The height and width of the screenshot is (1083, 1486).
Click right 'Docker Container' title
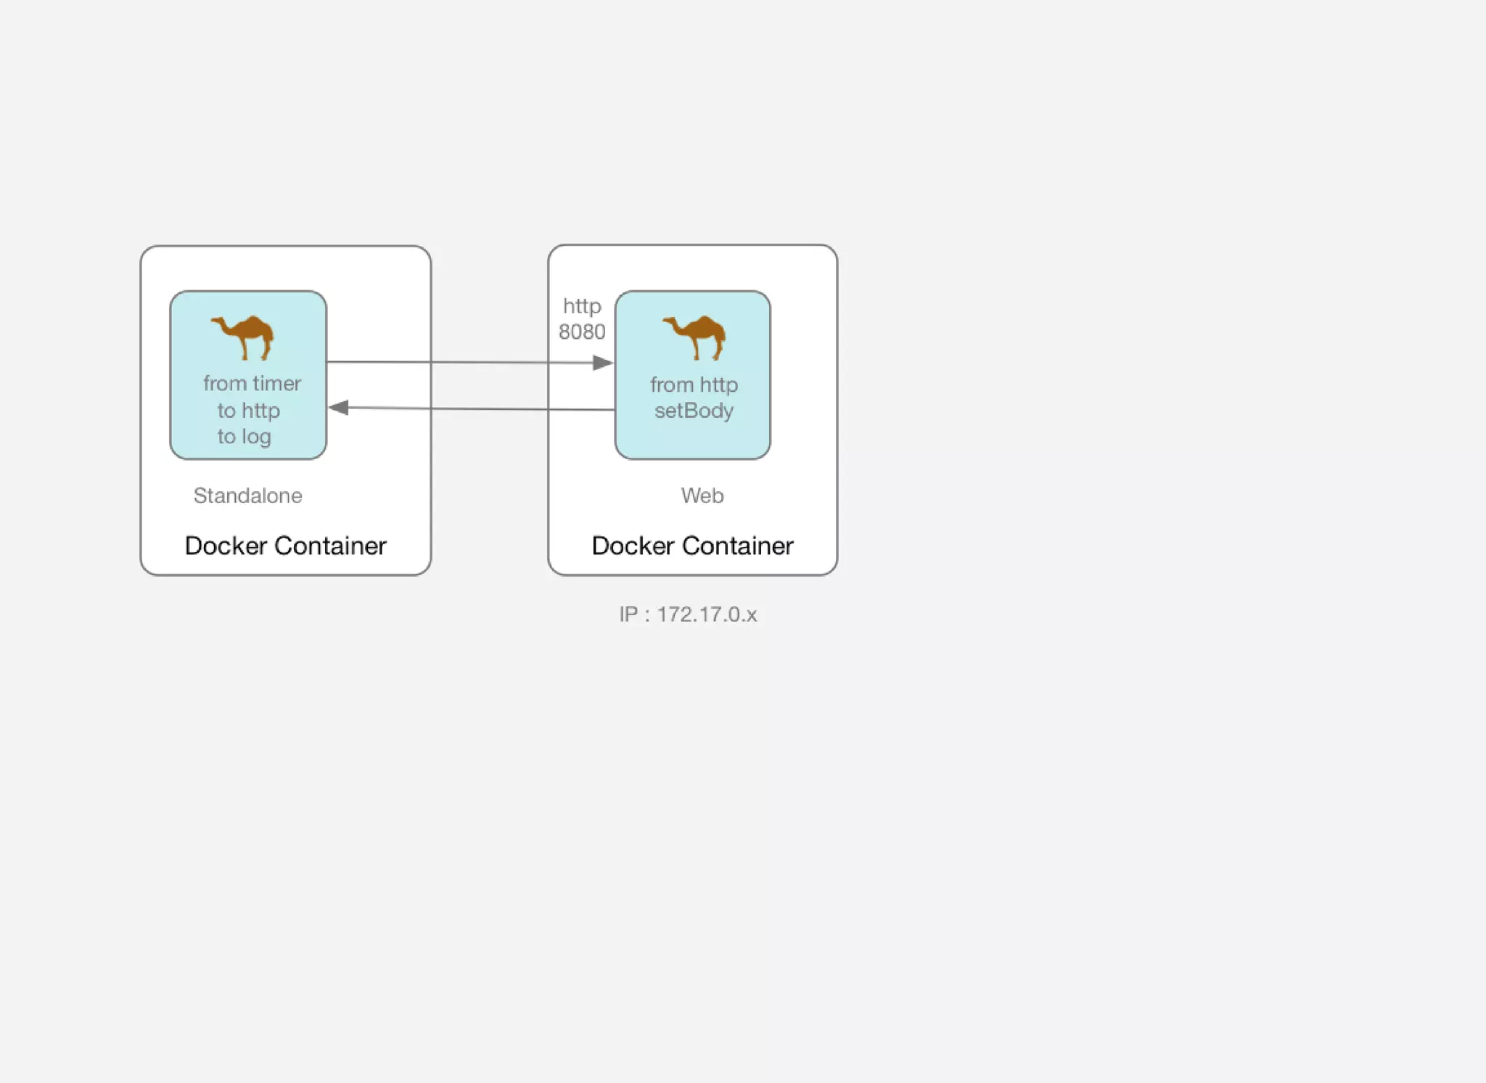(692, 545)
